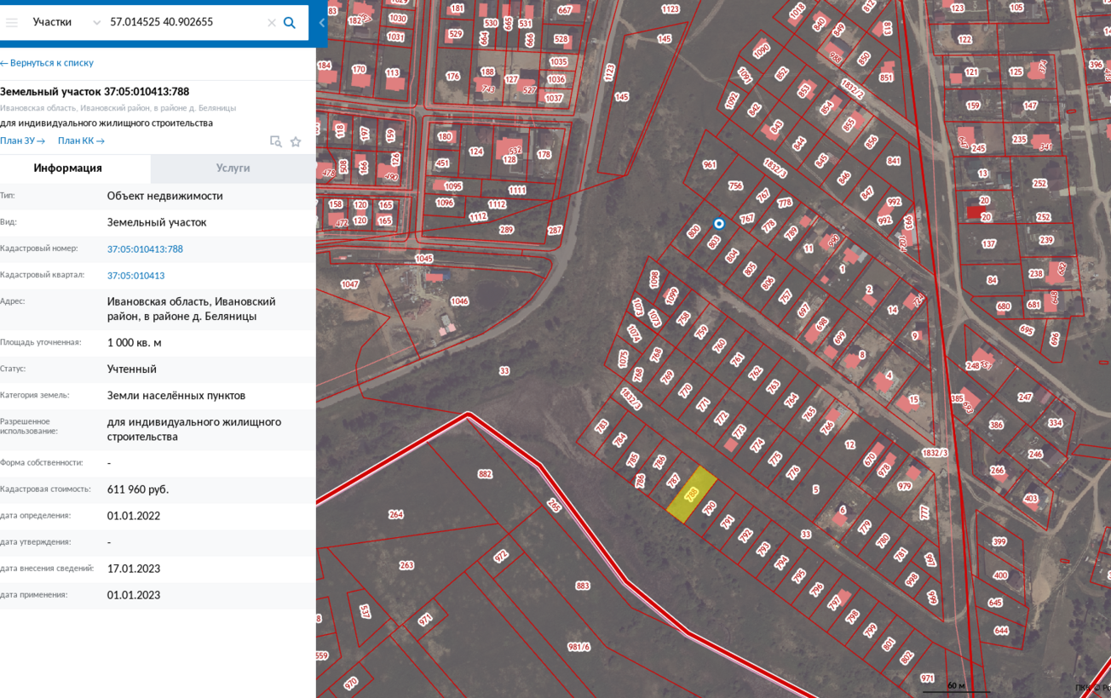Click the area value 1 000 кв. м

pos(135,343)
